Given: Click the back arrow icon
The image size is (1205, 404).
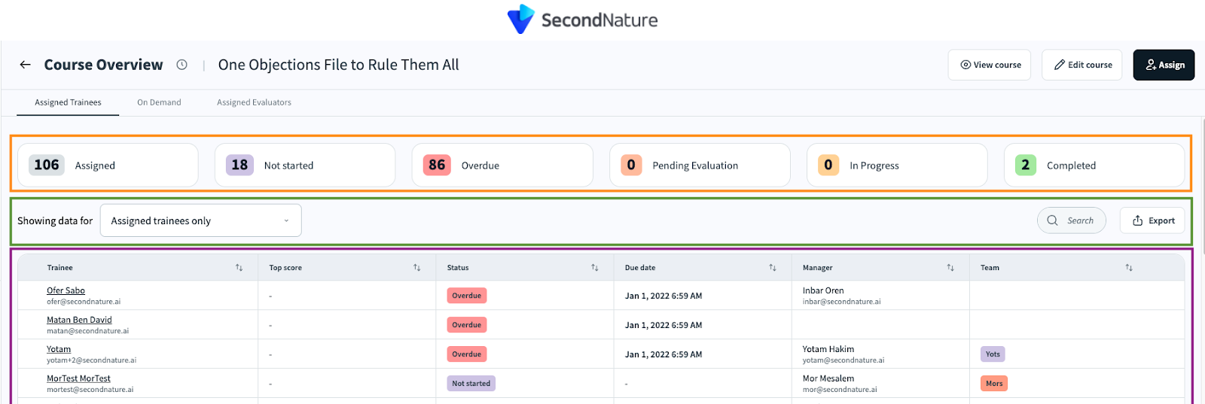Looking at the screenshot, I should point(26,65).
